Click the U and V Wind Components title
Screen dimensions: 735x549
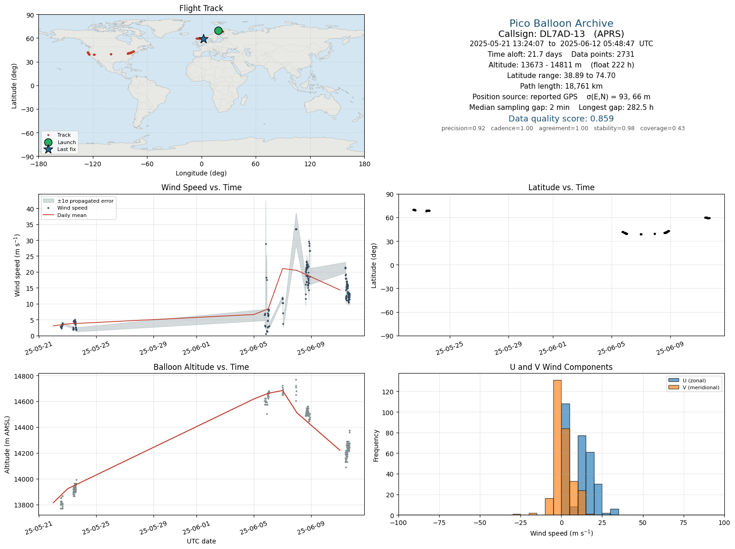pyautogui.click(x=561, y=367)
